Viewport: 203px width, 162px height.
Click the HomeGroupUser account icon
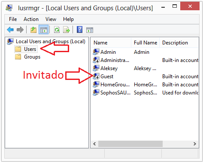pos(96,84)
